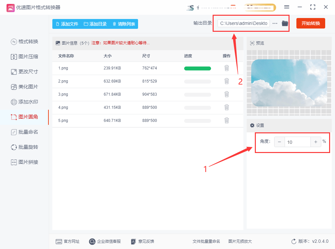Go to 批量旋转 in the sidebar
335x249 pixels.
pyautogui.click(x=25, y=147)
